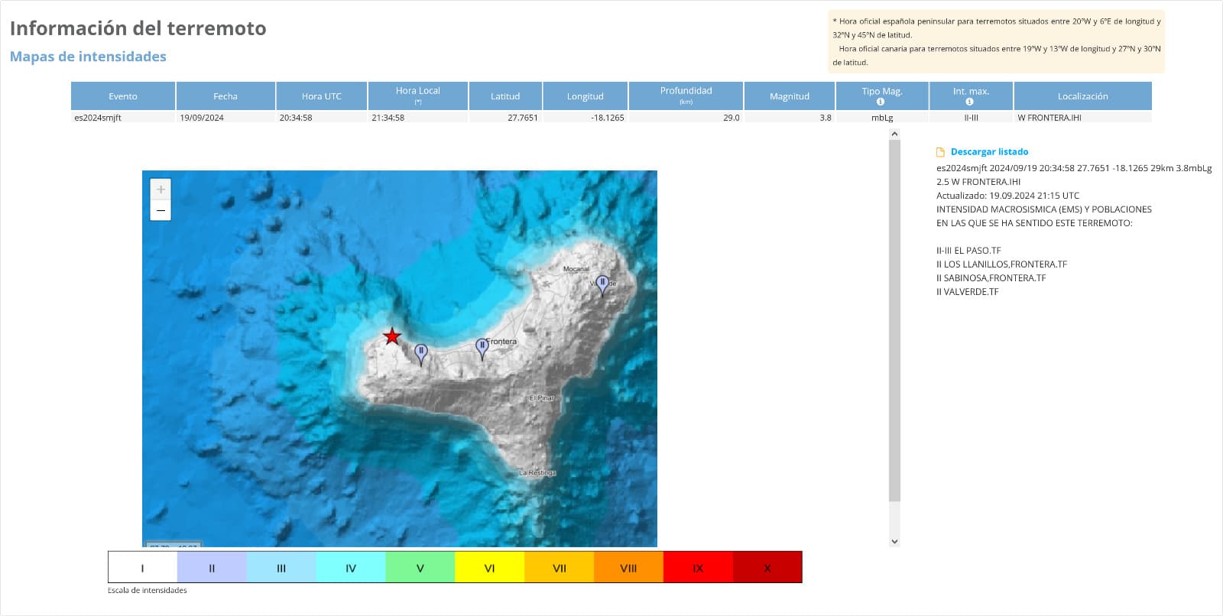Click the El Pinar label on map
Viewport: 1223px width, 616px height.
(542, 398)
